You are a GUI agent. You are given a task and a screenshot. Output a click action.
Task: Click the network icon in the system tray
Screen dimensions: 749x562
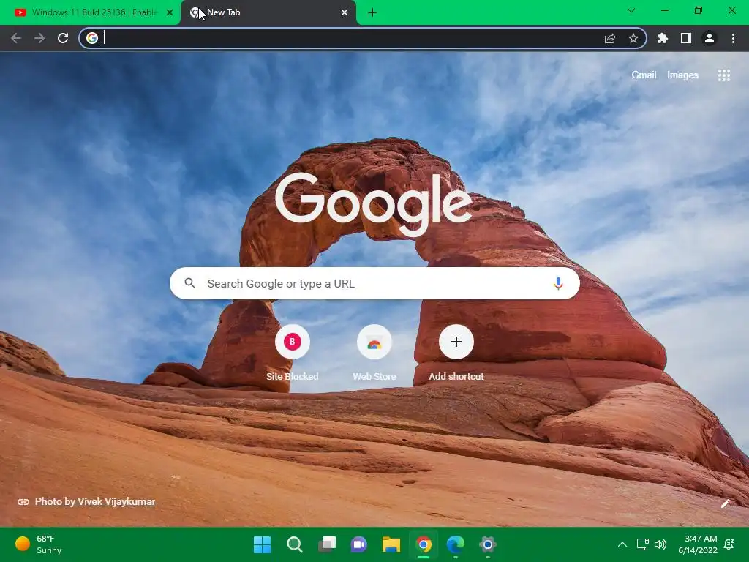pyautogui.click(x=642, y=544)
